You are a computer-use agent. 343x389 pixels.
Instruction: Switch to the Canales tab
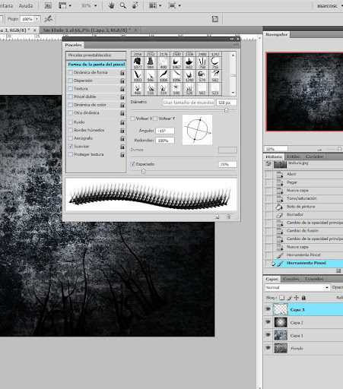click(x=291, y=279)
